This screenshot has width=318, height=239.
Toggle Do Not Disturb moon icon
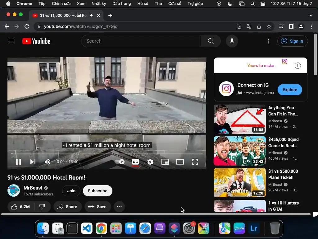point(230,3)
